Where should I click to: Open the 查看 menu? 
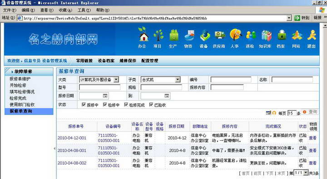pos(47,10)
